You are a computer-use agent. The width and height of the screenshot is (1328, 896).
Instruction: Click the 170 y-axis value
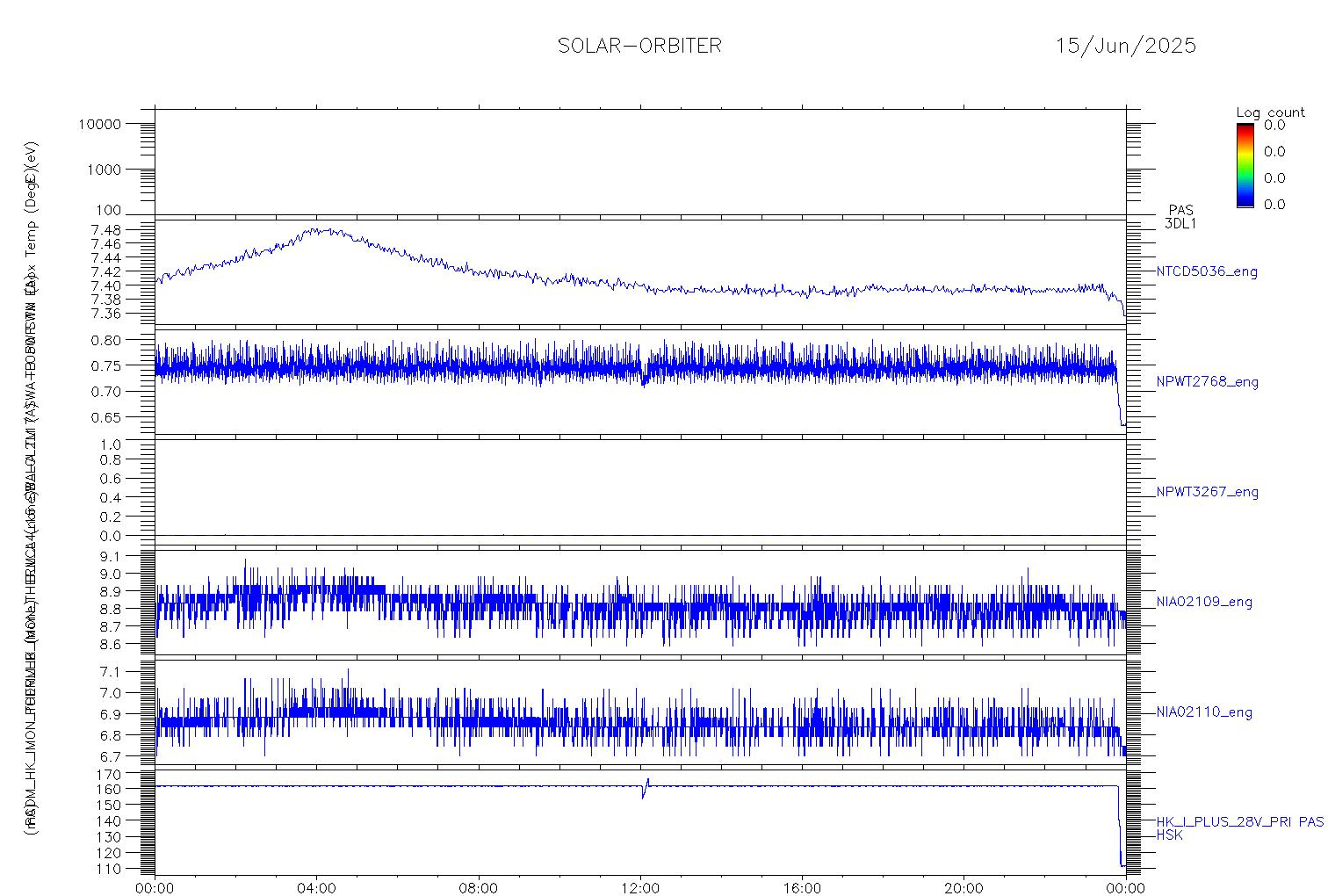110,774
